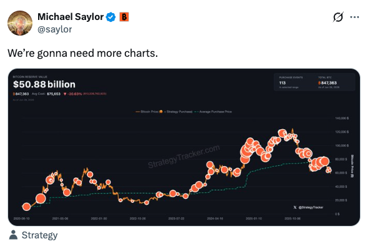Click the StrategyTracker.com watermark text
370x249 pixels.
coord(184,157)
